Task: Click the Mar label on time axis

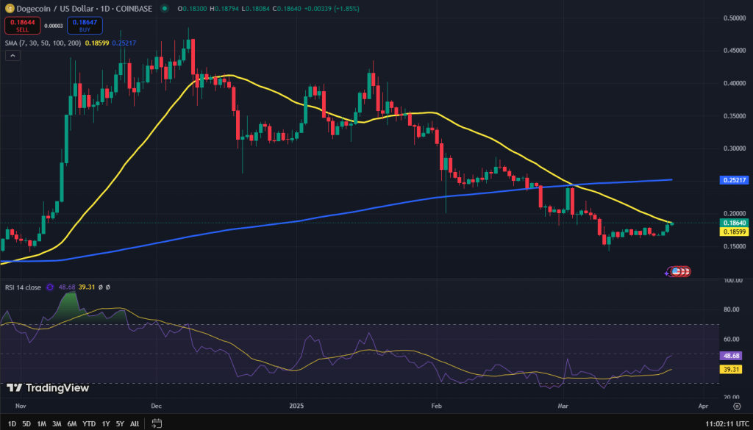Action: [x=563, y=406]
